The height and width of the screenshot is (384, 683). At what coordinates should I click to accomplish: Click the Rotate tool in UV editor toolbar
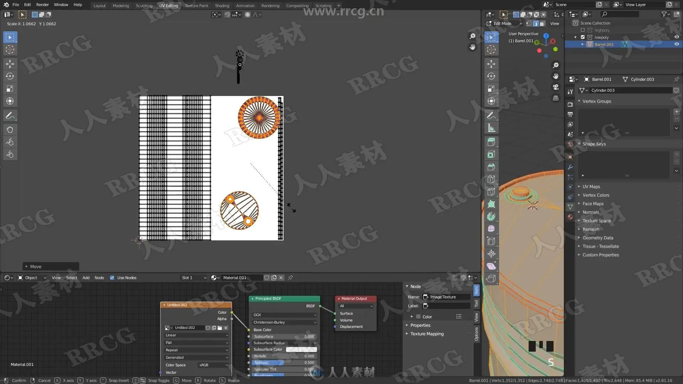point(10,76)
